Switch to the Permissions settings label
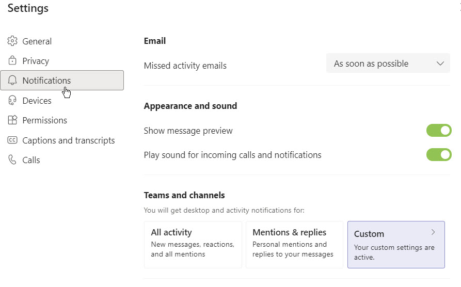The image size is (461, 287). coord(44,120)
